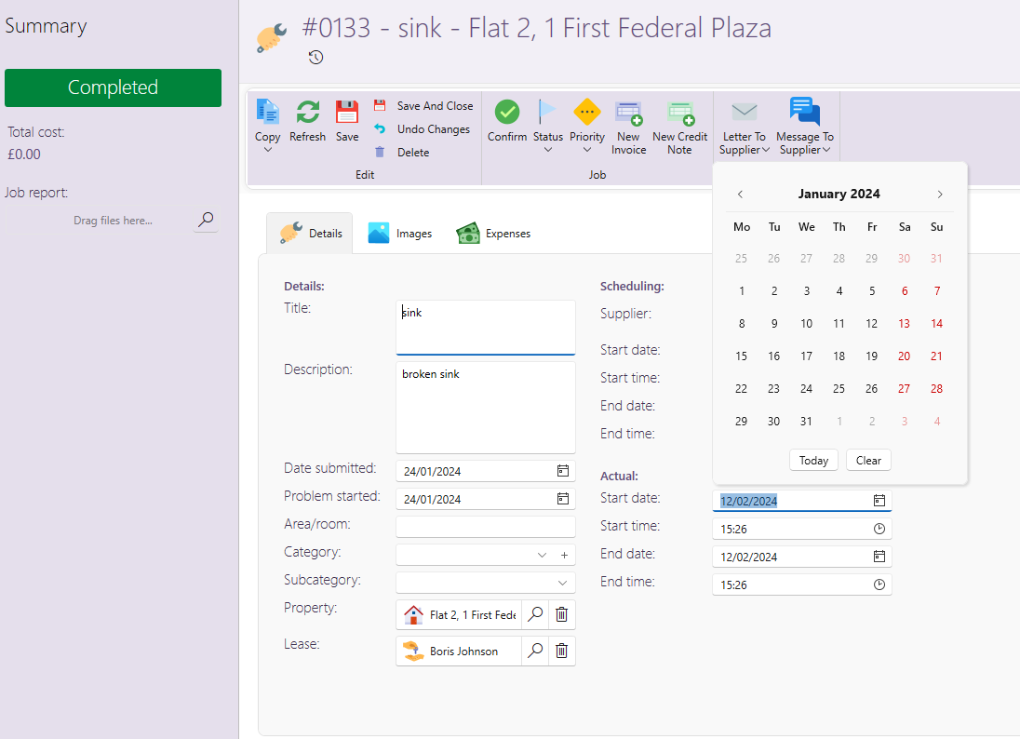The image size is (1020, 739).
Task: Open the job history clock icon
Action: (316, 58)
